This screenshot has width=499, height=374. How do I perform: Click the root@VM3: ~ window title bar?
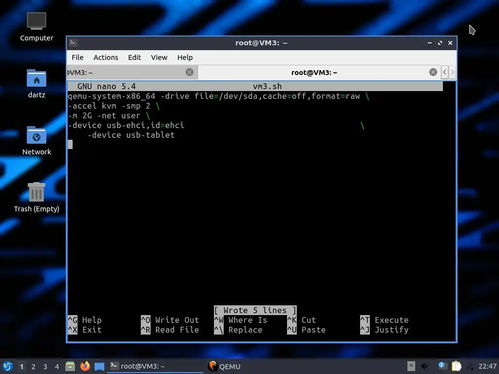(x=262, y=43)
